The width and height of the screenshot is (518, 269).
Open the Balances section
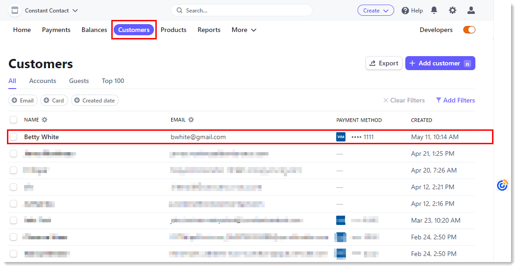pyautogui.click(x=94, y=30)
